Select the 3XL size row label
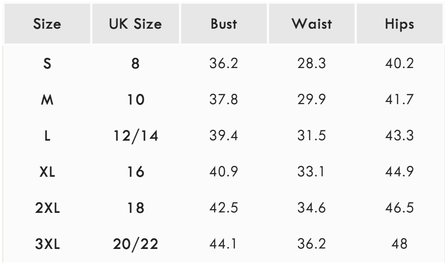The width and height of the screenshot is (448, 267). point(48,245)
